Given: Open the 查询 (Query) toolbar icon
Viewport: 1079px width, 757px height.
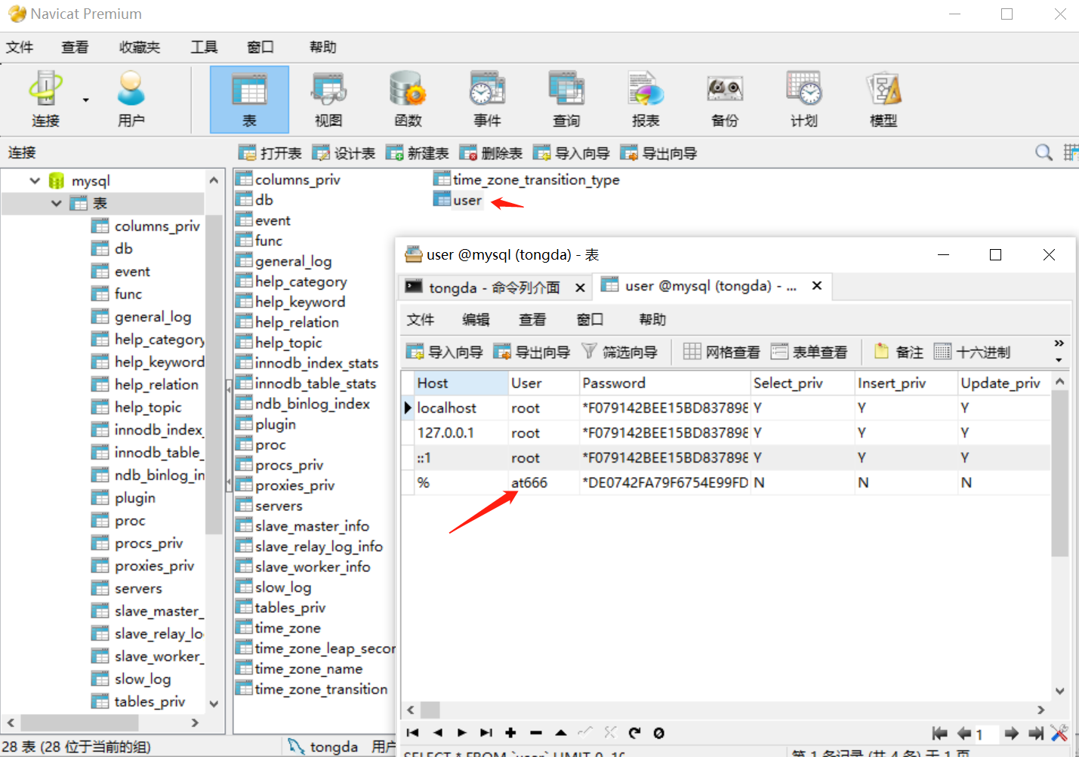Looking at the screenshot, I should (566, 98).
